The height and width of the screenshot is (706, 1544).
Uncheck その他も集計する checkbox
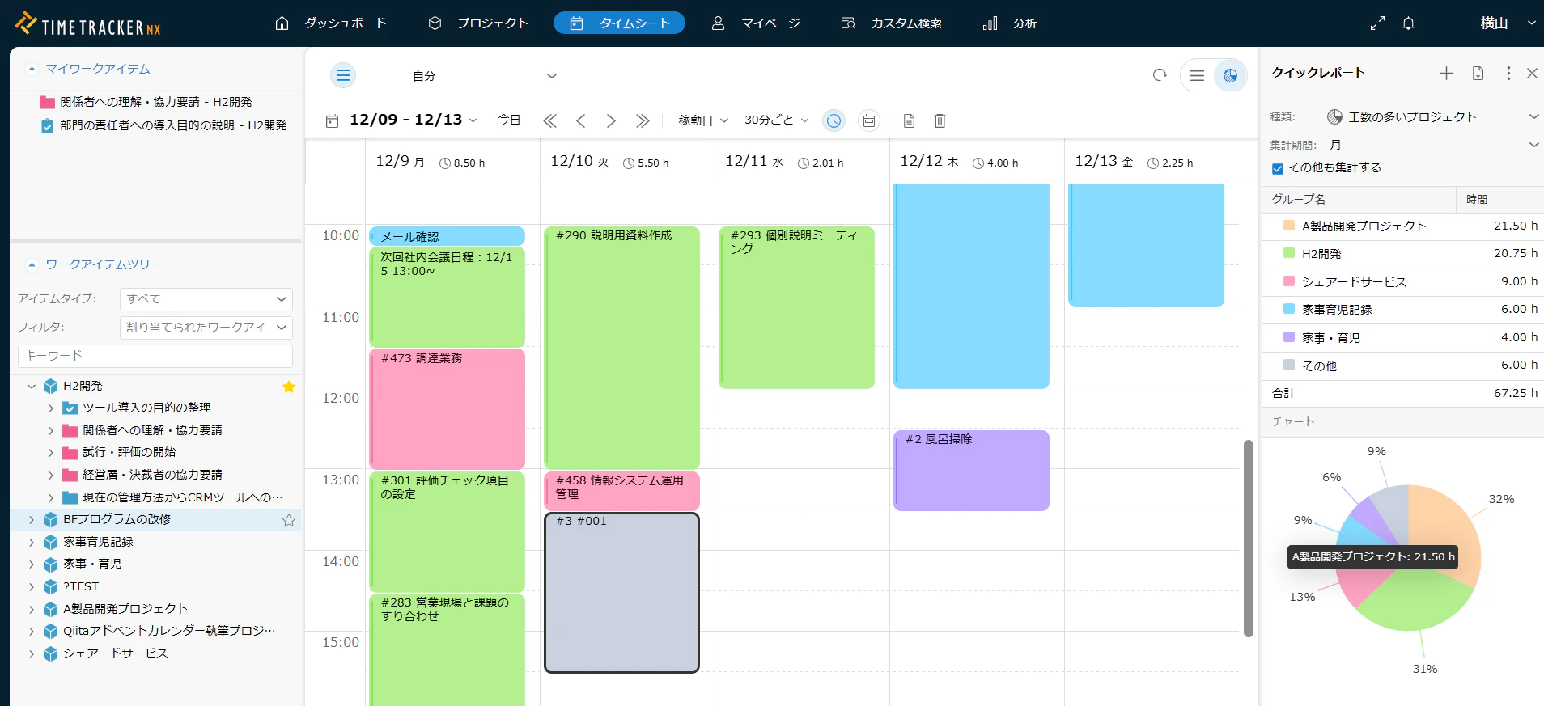click(x=1278, y=168)
